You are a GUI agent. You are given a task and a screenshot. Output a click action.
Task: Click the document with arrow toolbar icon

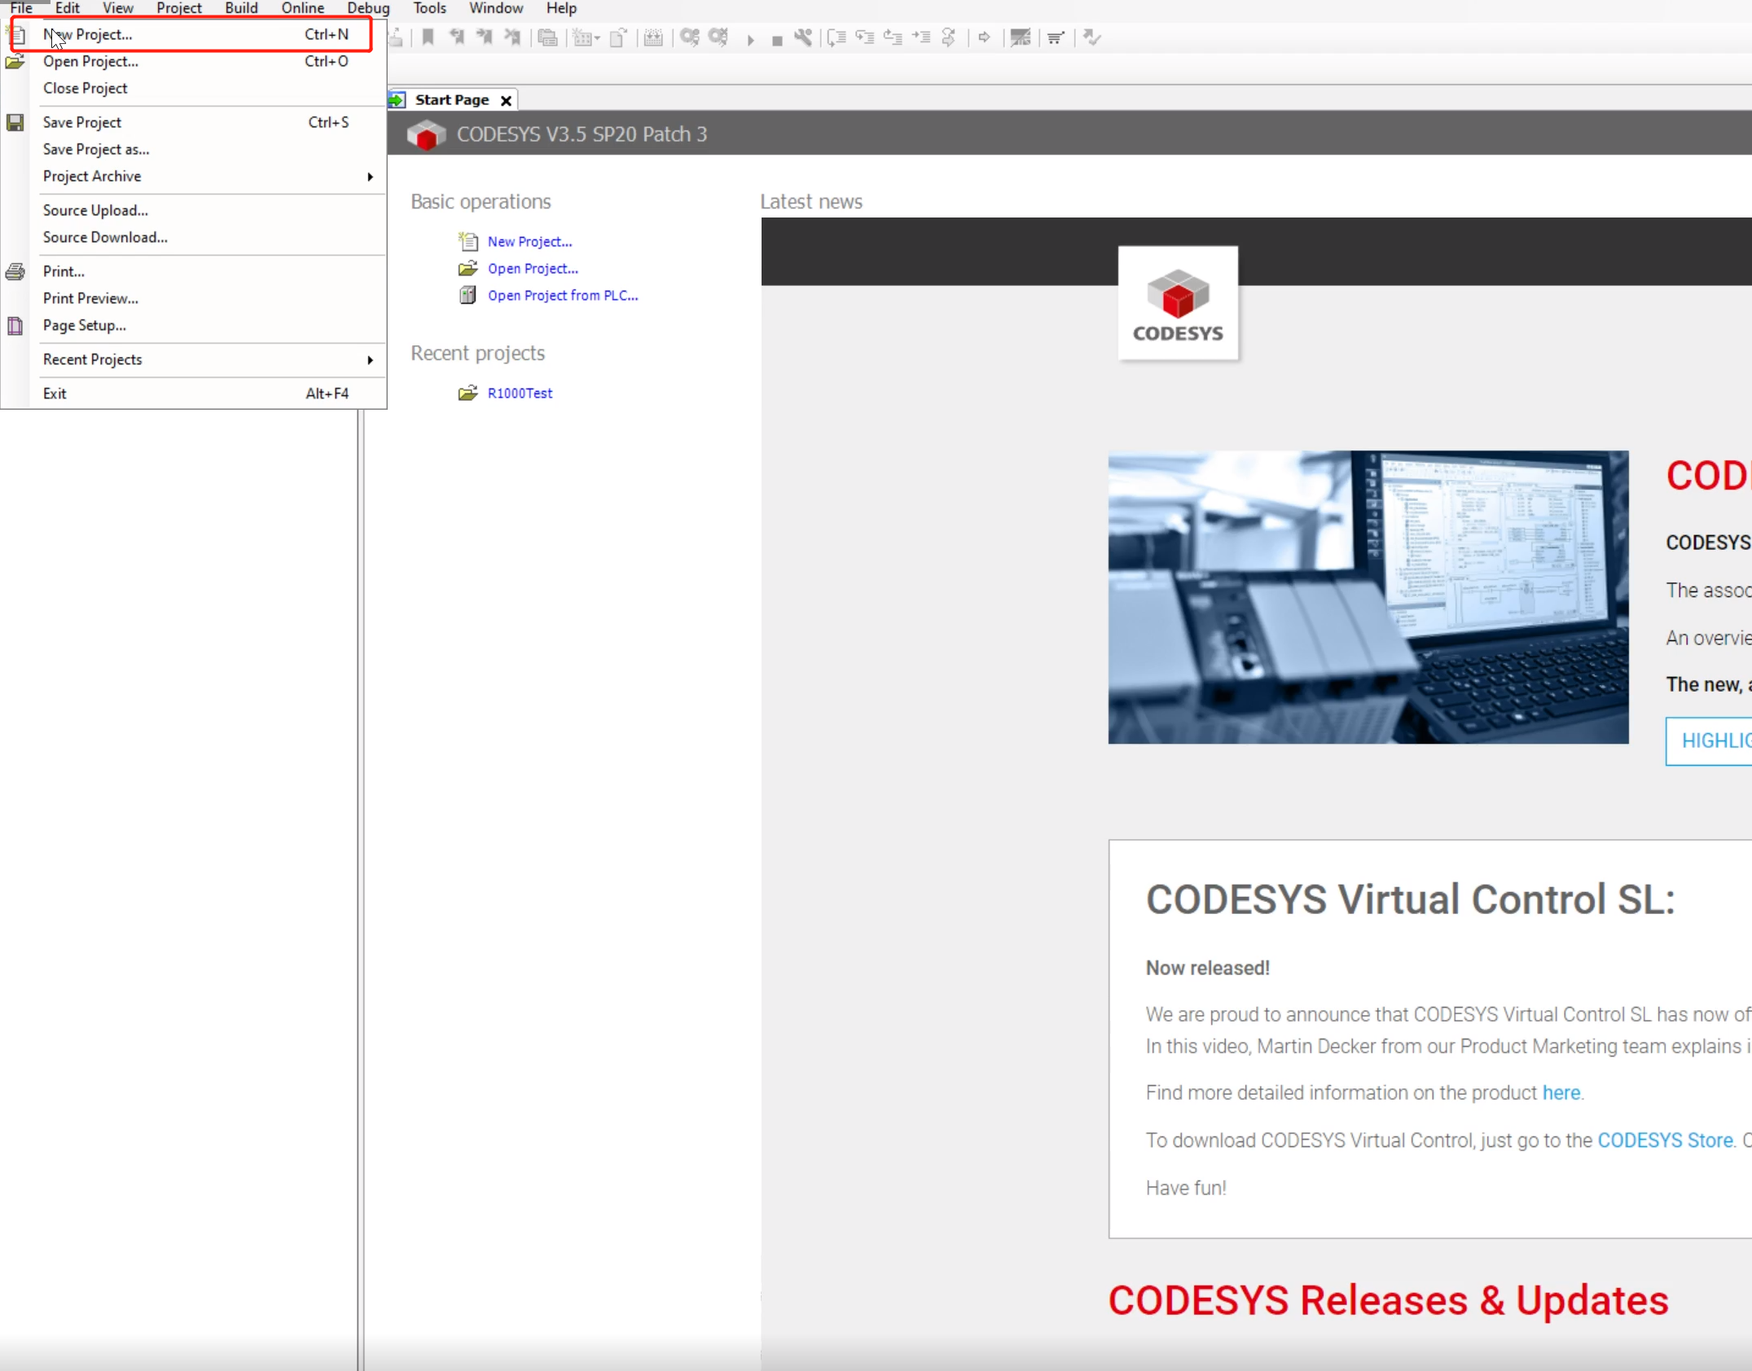(x=618, y=37)
